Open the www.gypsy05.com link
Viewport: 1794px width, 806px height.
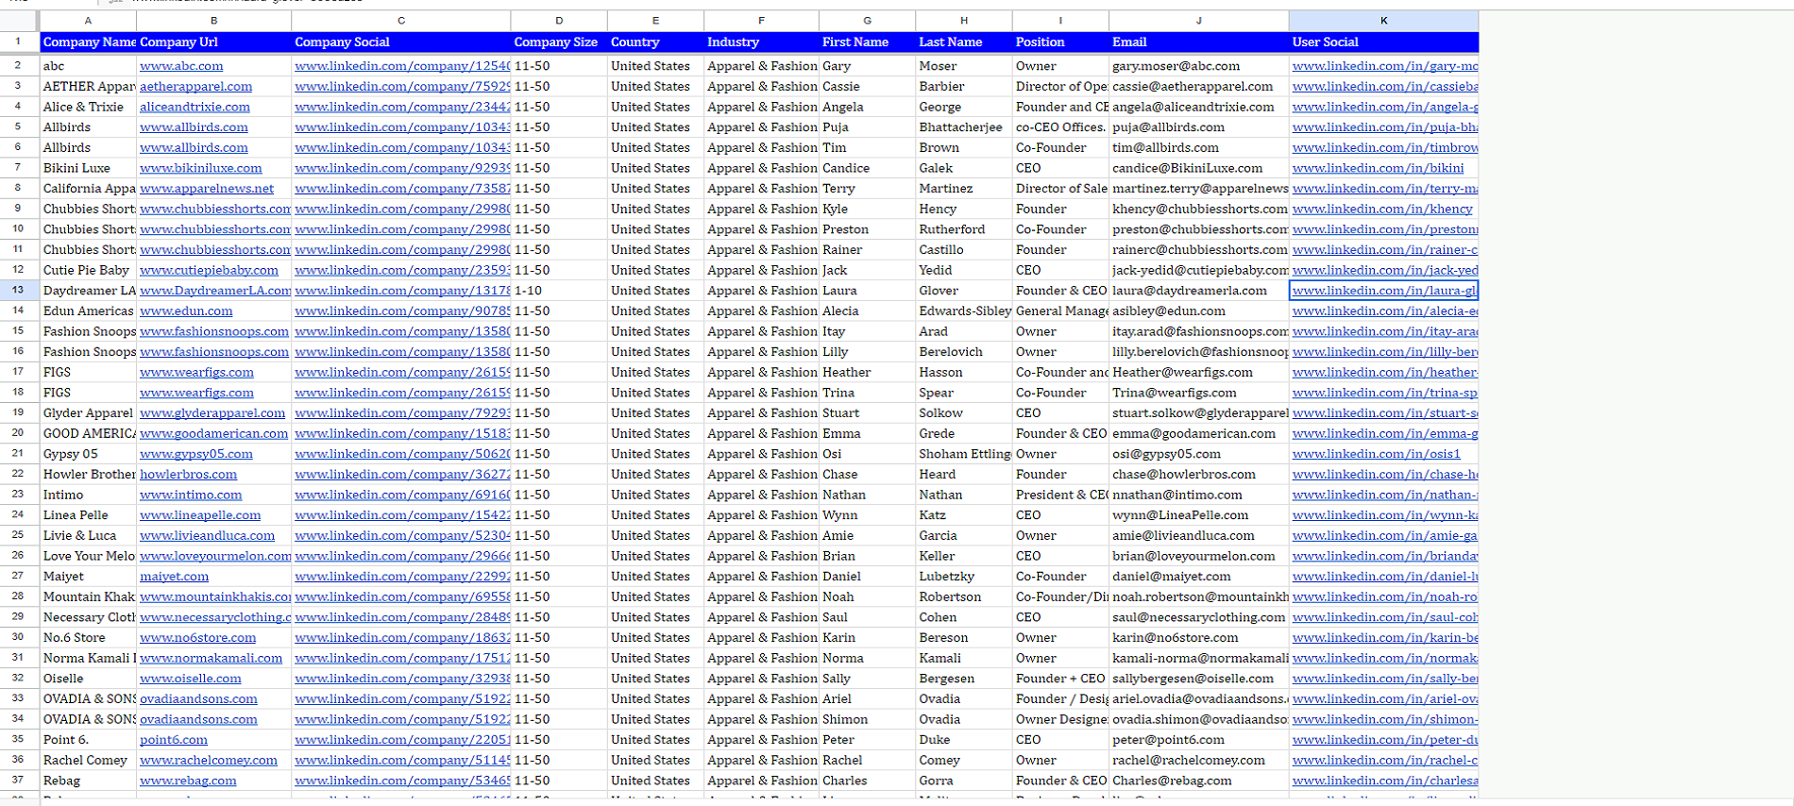pos(196,454)
